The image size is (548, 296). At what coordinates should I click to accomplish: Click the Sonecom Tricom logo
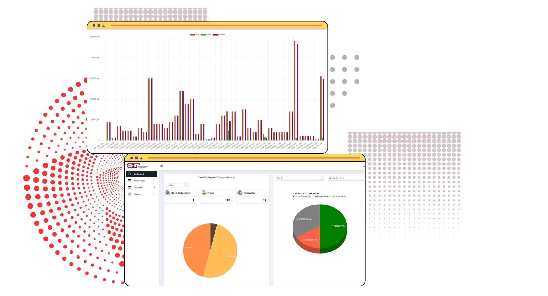coord(137,166)
